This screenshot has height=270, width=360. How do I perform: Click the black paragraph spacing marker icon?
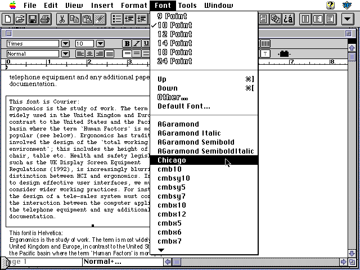[x=284, y=54]
